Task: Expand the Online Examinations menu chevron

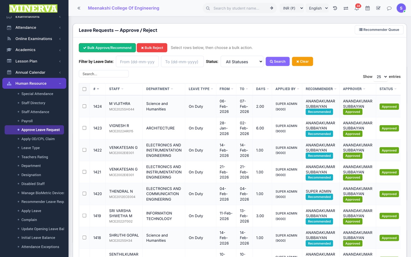Action: pos(60,39)
